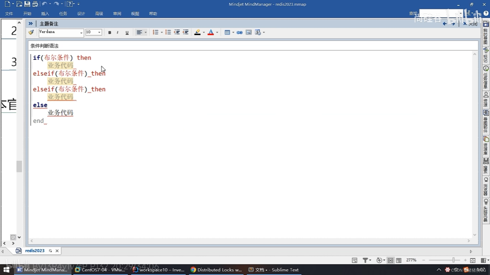Image resolution: width=490 pixels, height=275 pixels.
Task: Insert a numbered list
Action: [155, 32]
